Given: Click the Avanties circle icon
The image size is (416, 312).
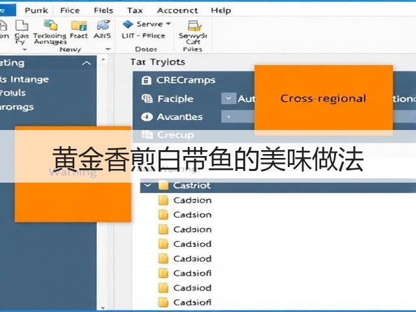Looking at the screenshot, I should click(x=147, y=117).
